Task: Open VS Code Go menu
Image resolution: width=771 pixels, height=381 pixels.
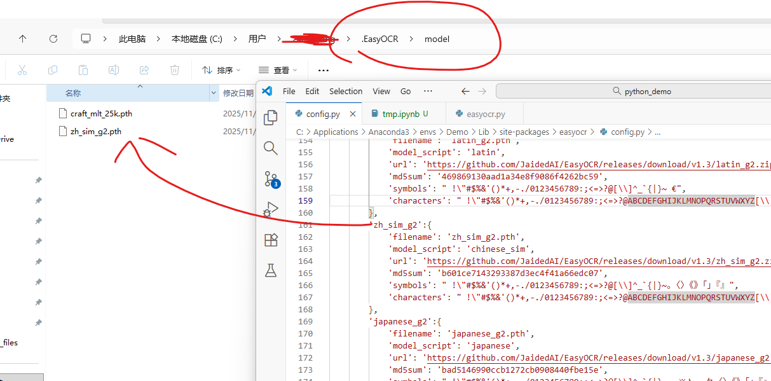Action: (x=406, y=91)
